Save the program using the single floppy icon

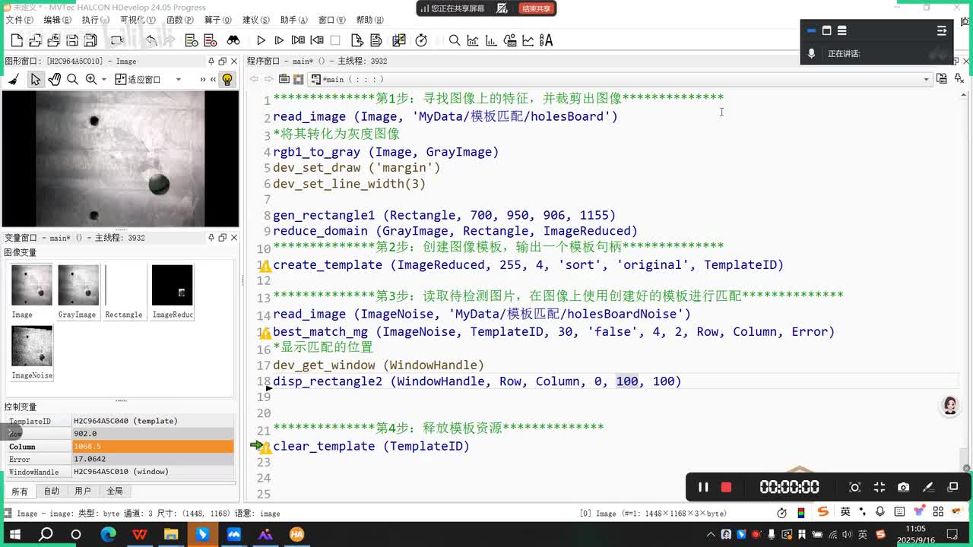click(x=72, y=40)
